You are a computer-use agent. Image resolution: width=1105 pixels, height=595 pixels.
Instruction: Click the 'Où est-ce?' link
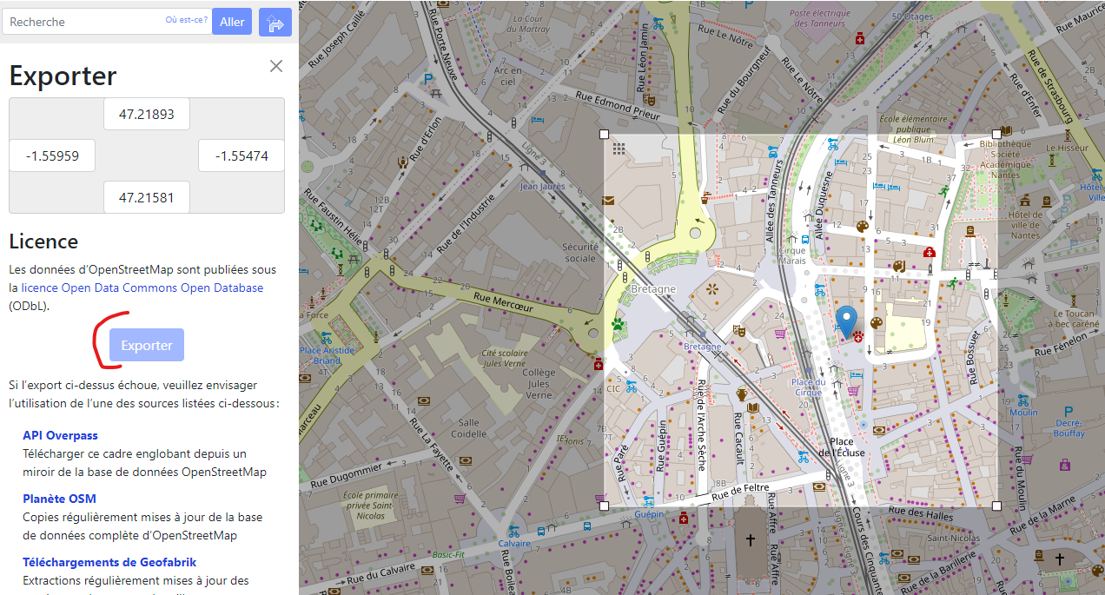pyautogui.click(x=187, y=20)
